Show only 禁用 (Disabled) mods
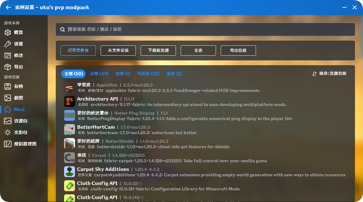 (123, 74)
